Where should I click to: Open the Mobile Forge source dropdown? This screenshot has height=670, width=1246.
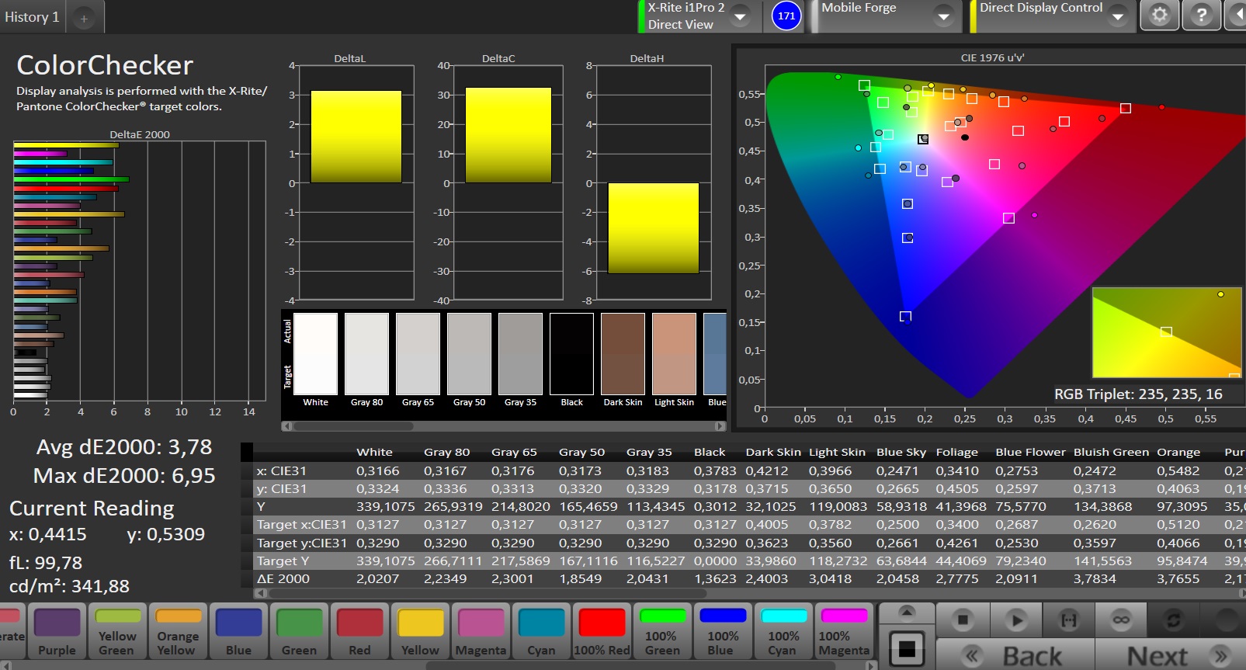943,16
